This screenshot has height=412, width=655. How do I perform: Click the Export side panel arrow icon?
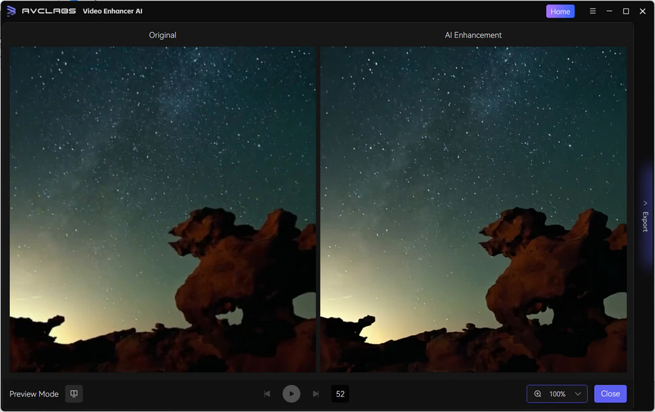645,203
